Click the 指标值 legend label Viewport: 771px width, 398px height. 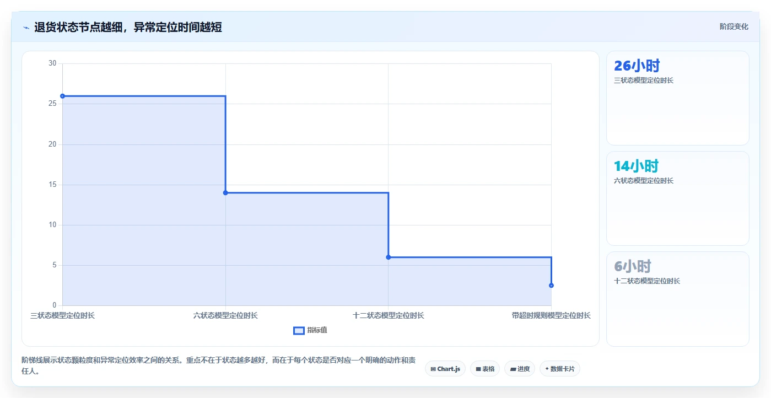[317, 330]
